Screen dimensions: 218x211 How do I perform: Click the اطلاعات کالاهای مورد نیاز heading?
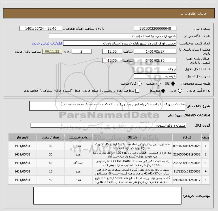click(x=189, y=115)
